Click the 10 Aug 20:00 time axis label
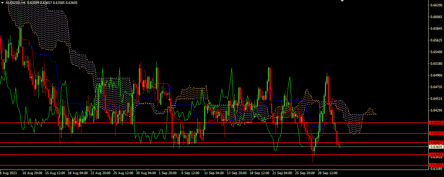This screenshot has width=444, height=177. coord(33,173)
